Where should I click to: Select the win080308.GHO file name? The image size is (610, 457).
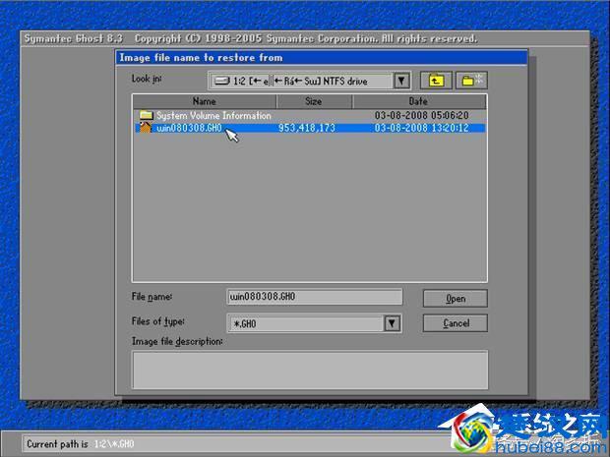(x=190, y=128)
